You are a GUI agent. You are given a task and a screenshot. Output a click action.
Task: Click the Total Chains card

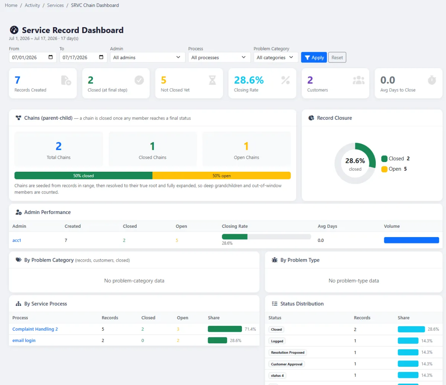tap(59, 149)
